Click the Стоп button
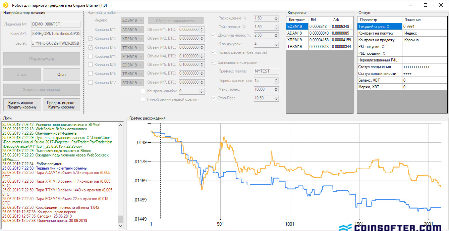 pyautogui.click(x=62, y=75)
